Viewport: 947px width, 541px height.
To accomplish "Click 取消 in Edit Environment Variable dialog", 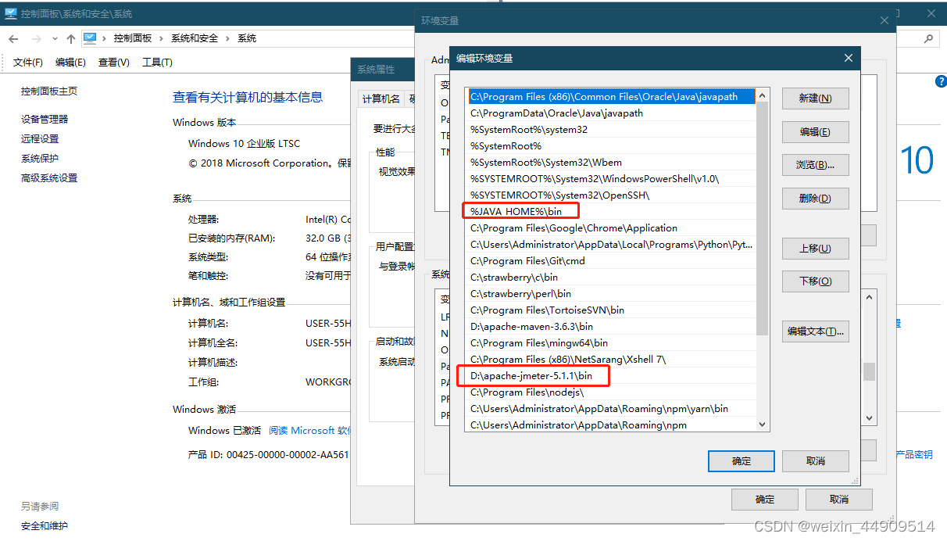I will click(x=815, y=461).
